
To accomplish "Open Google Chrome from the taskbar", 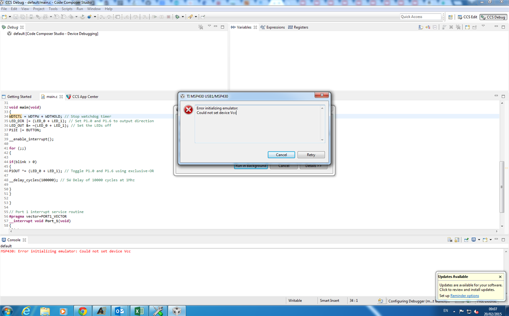I will [82, 311].
